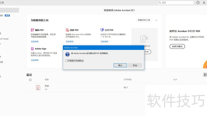The image size is (207, 116).
Task: Click the Edit PDF tool icon
Action: (x=32, y=30)
